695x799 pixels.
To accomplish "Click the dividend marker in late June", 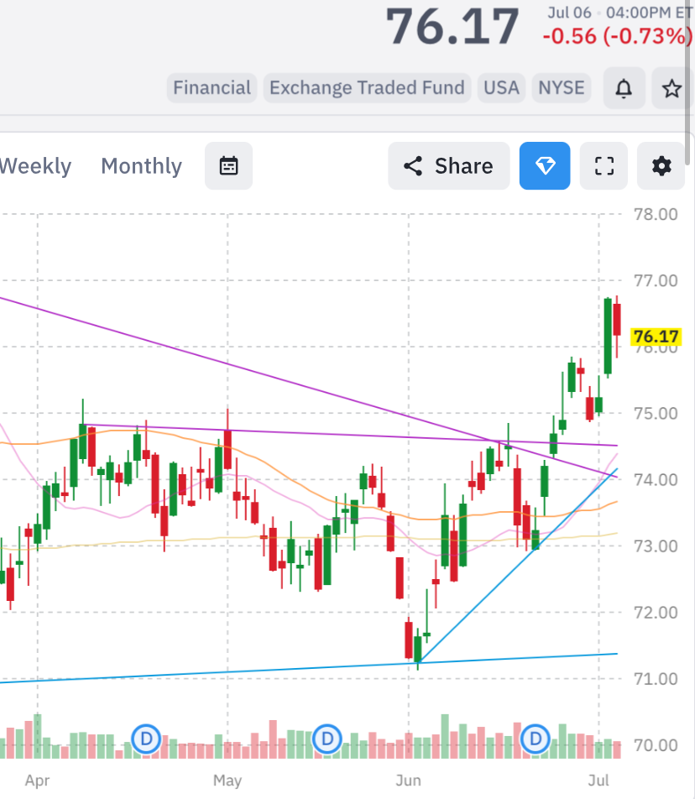I will click(x=535, y=739).
